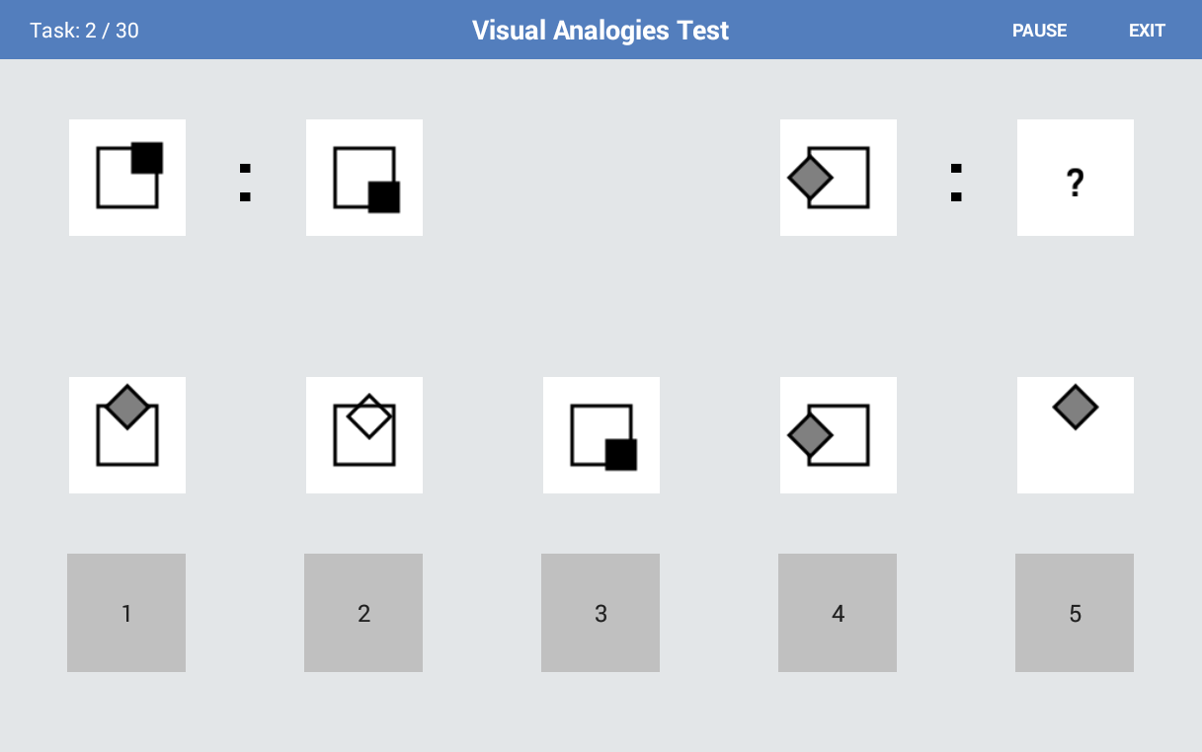1202x752 pixels.
Task: Click the PAUSE button
Action: [1039, 31]
